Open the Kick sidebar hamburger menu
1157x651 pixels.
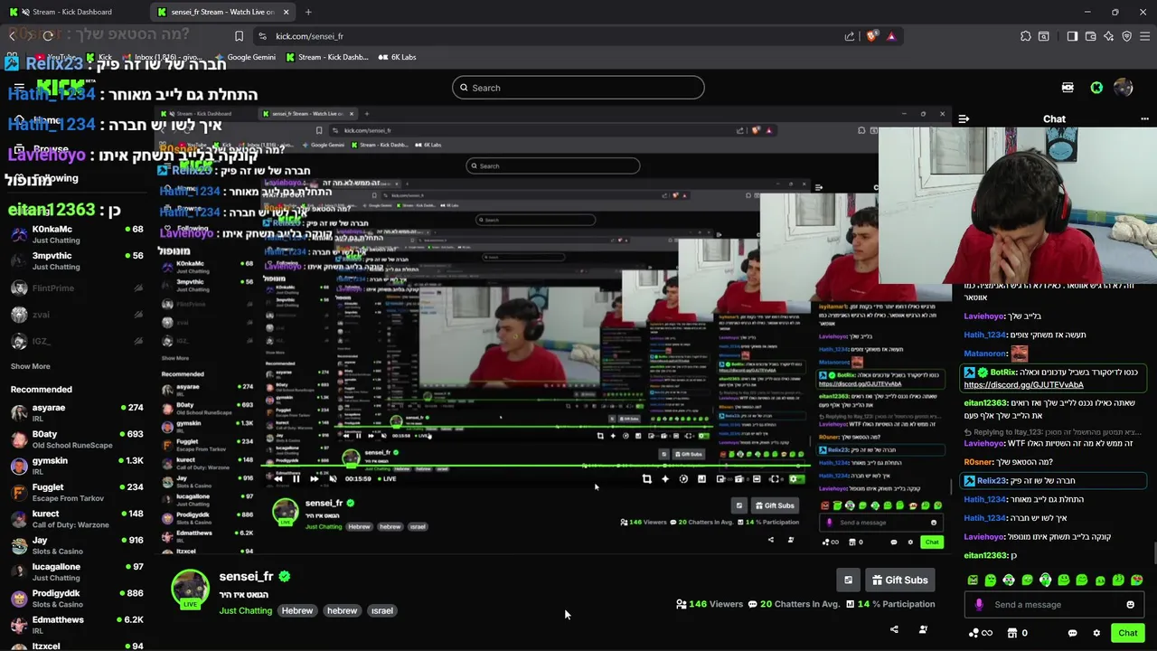(19, 88)
